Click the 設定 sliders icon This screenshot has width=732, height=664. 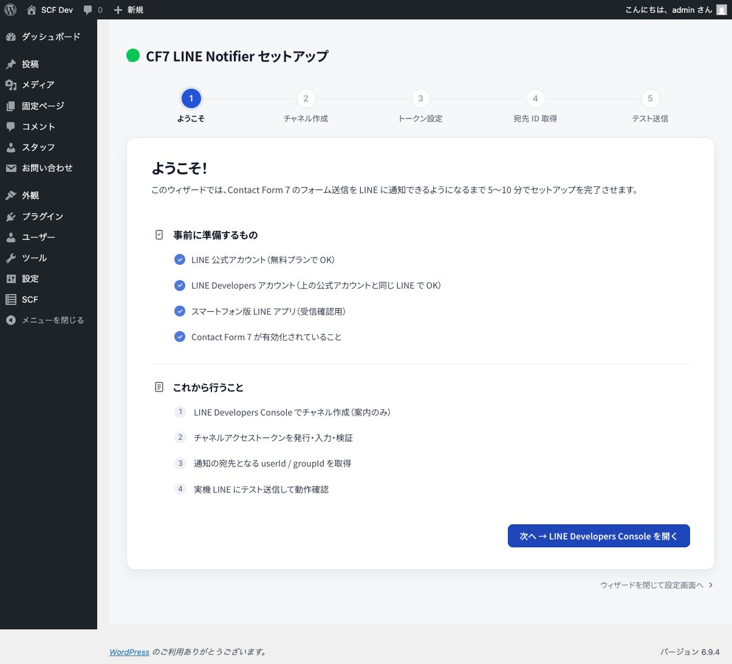click(11, 279)
